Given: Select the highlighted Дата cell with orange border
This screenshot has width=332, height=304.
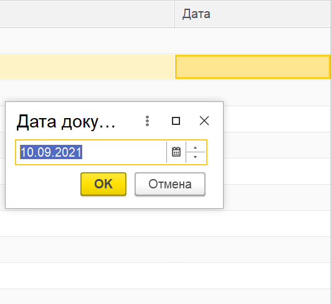Looking at the screenshot, I should tap(253, 67).
